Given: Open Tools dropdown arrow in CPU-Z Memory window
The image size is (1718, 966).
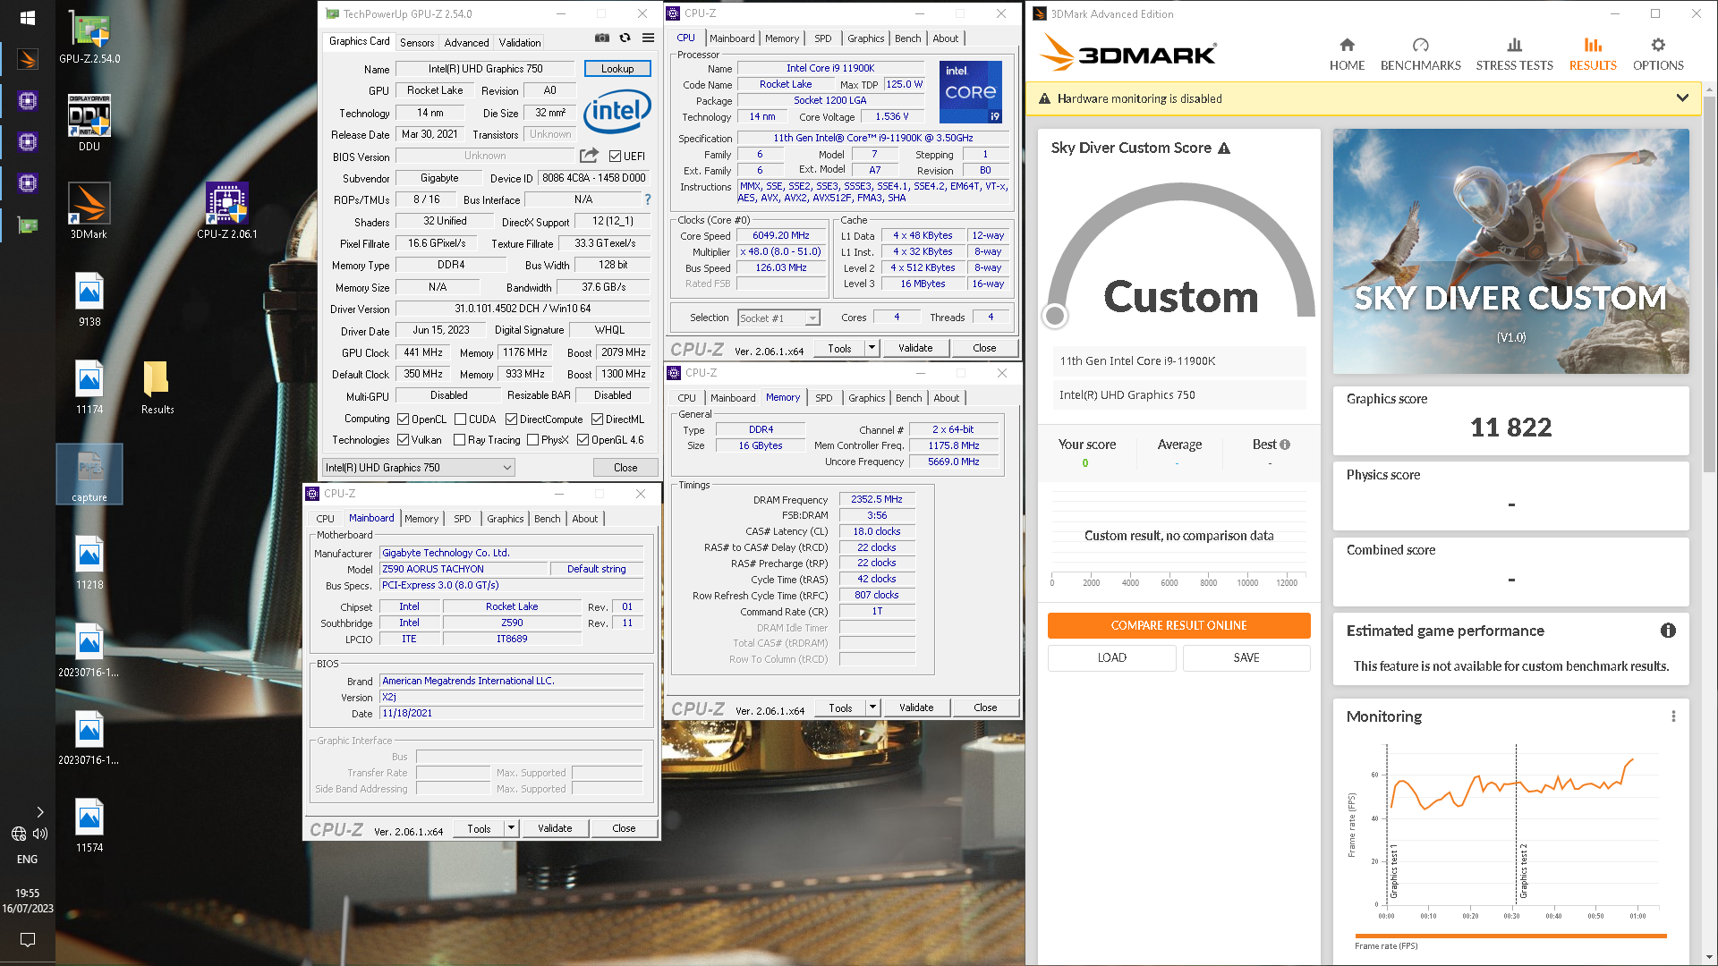Looking at the screenshot, I should [x=873, y=707].
